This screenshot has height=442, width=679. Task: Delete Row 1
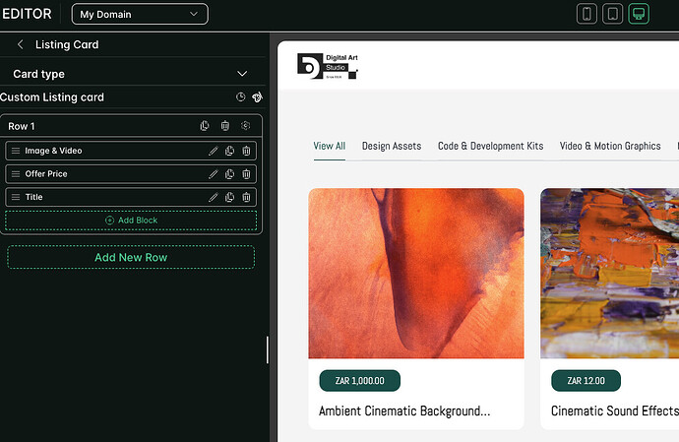coord(225,126)
